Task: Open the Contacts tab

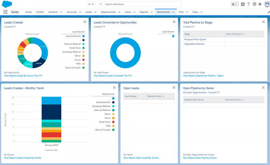Action: point(53,12)
